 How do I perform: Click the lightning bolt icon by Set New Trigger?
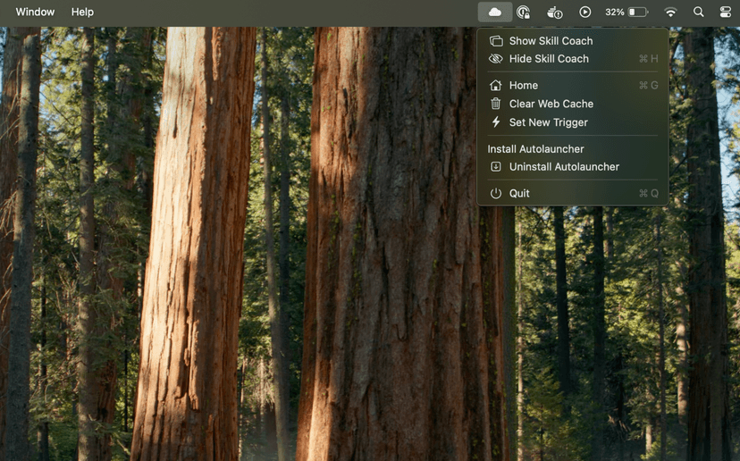click(x=495, y=122)
